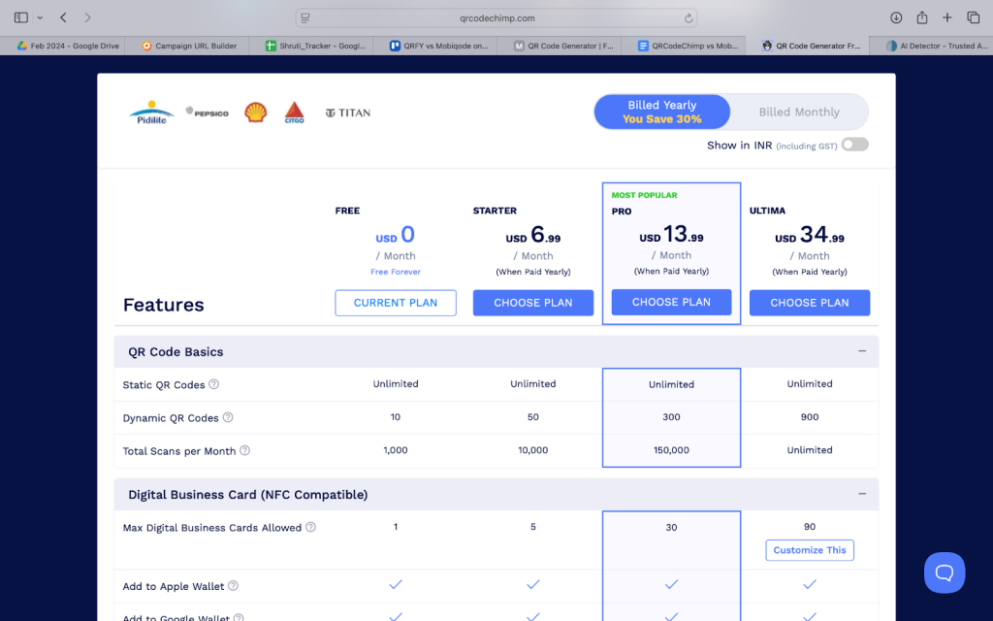Collapse the QR Code Basics section
The image size is (993, 621).
pos(861,351)
